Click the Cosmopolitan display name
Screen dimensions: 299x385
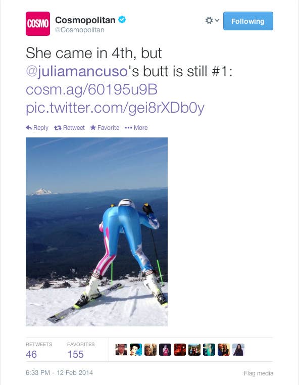pyautogui.click(x=85, y=20)
